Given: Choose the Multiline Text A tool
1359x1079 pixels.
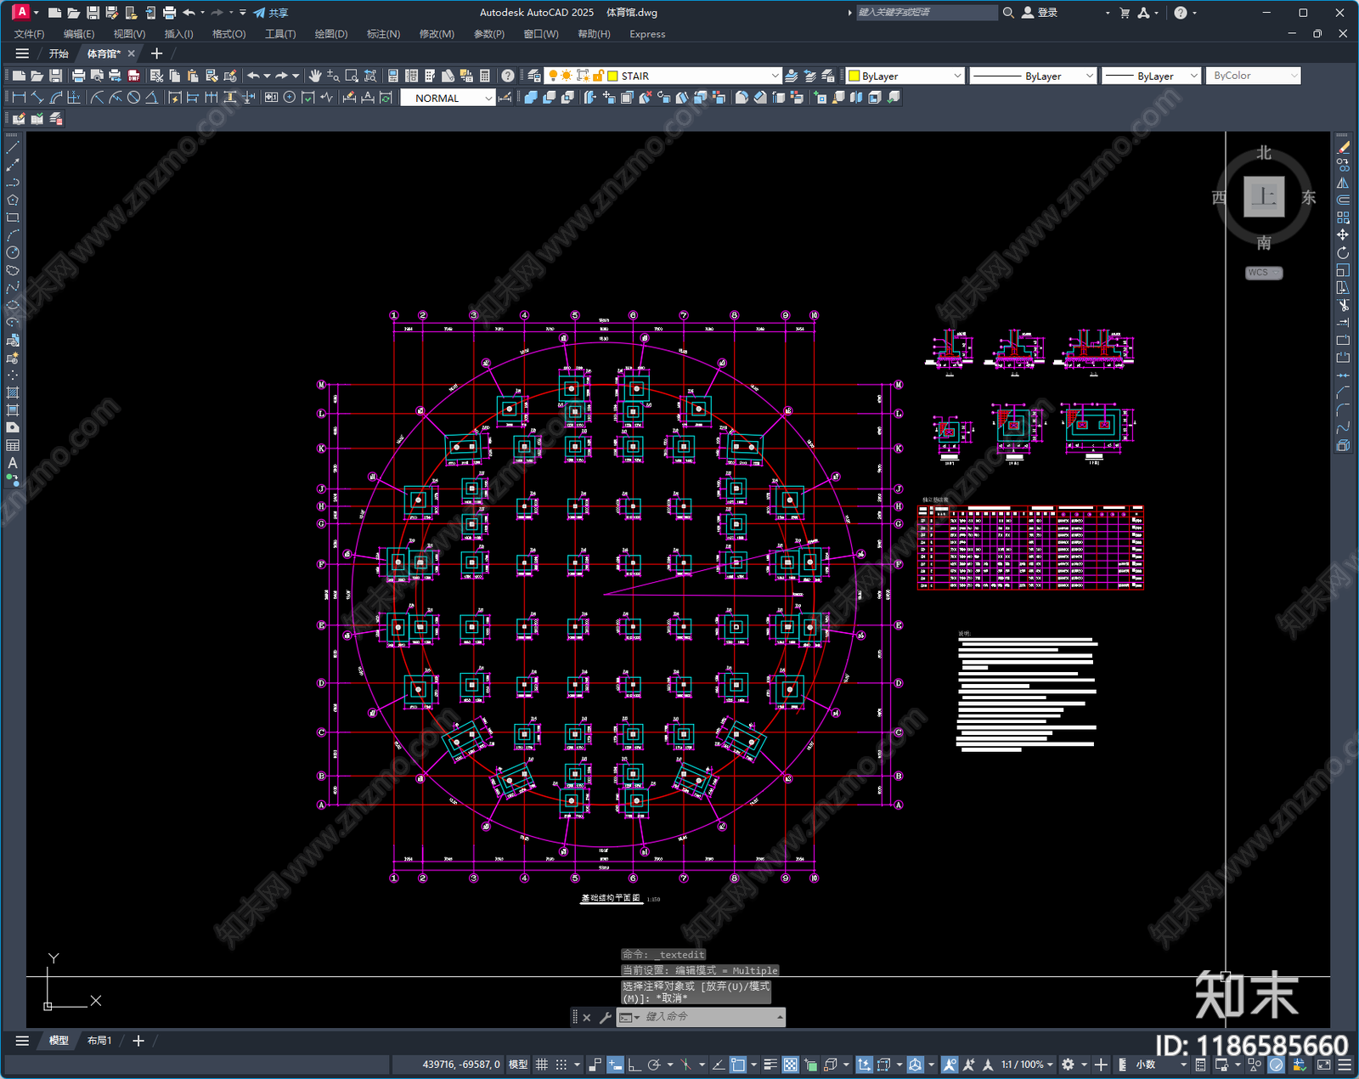Looking at the screenshot, I should point(13,463).
